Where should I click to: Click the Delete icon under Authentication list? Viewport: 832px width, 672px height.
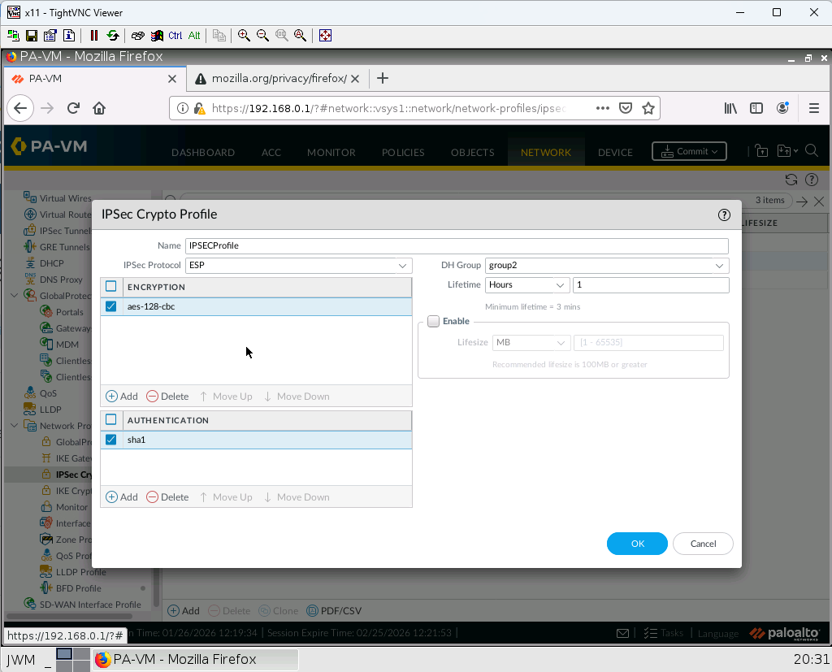coord(153,497)
